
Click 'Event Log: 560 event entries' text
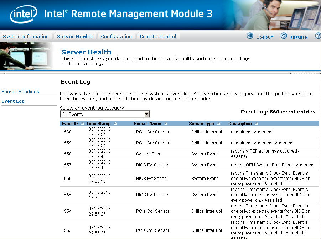point(278,112)
